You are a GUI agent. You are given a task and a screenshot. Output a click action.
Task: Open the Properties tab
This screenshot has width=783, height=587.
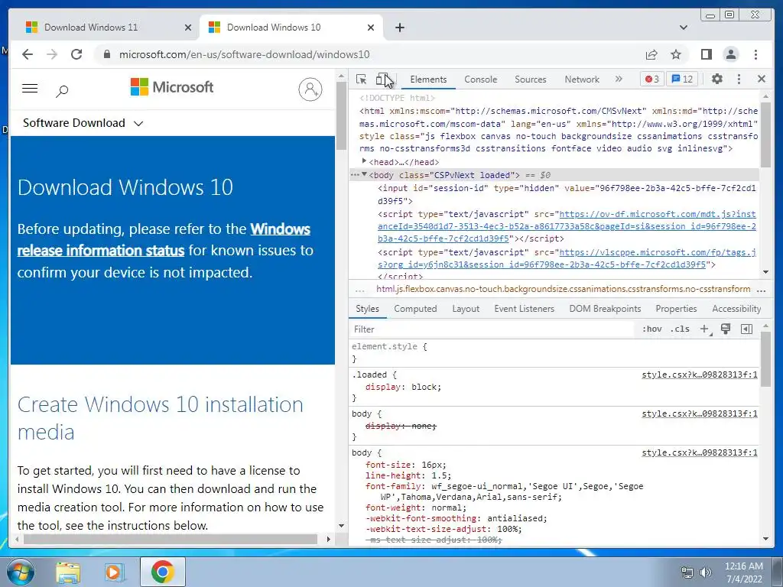coord(676,309)
